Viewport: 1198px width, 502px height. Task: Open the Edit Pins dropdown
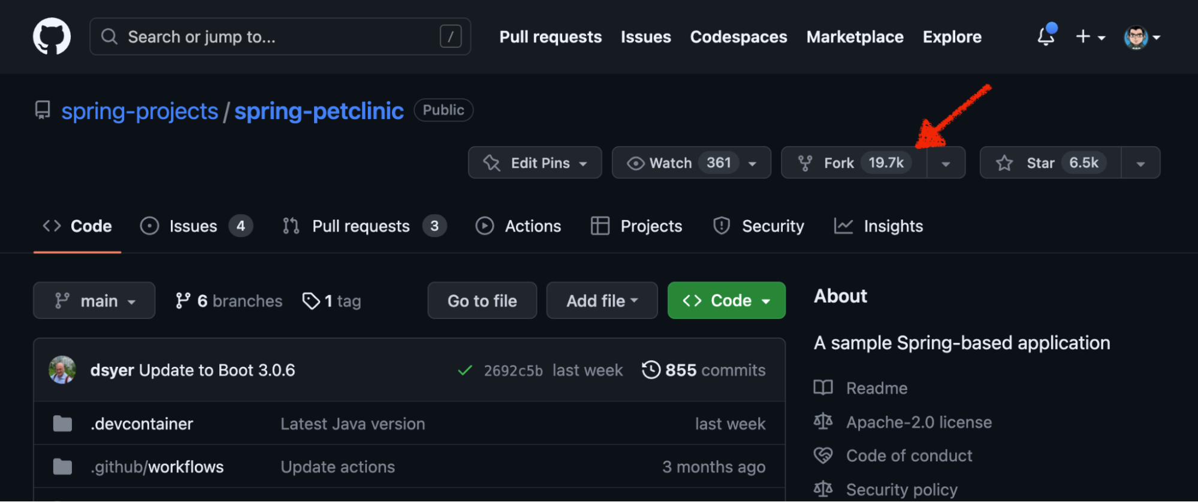(535, 163)
